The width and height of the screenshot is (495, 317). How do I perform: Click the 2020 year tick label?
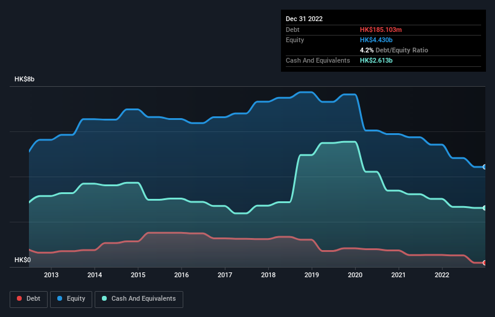pos(355,275)
